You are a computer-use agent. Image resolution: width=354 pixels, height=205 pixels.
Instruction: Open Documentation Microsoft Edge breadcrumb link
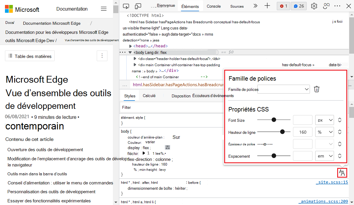[x=51, y=23]
